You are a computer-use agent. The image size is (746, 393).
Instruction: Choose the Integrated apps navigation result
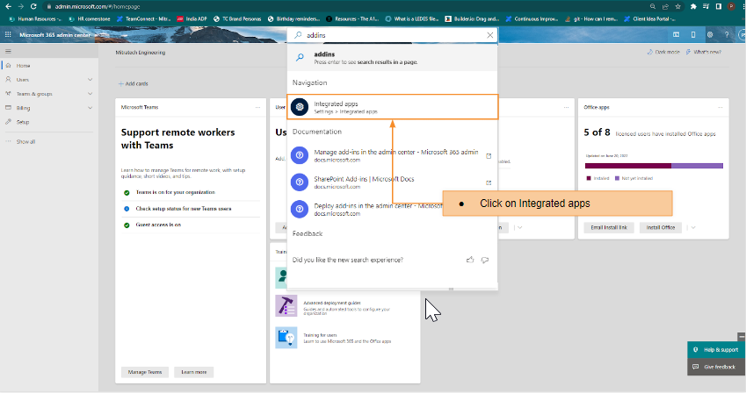[x=393, y=107]
